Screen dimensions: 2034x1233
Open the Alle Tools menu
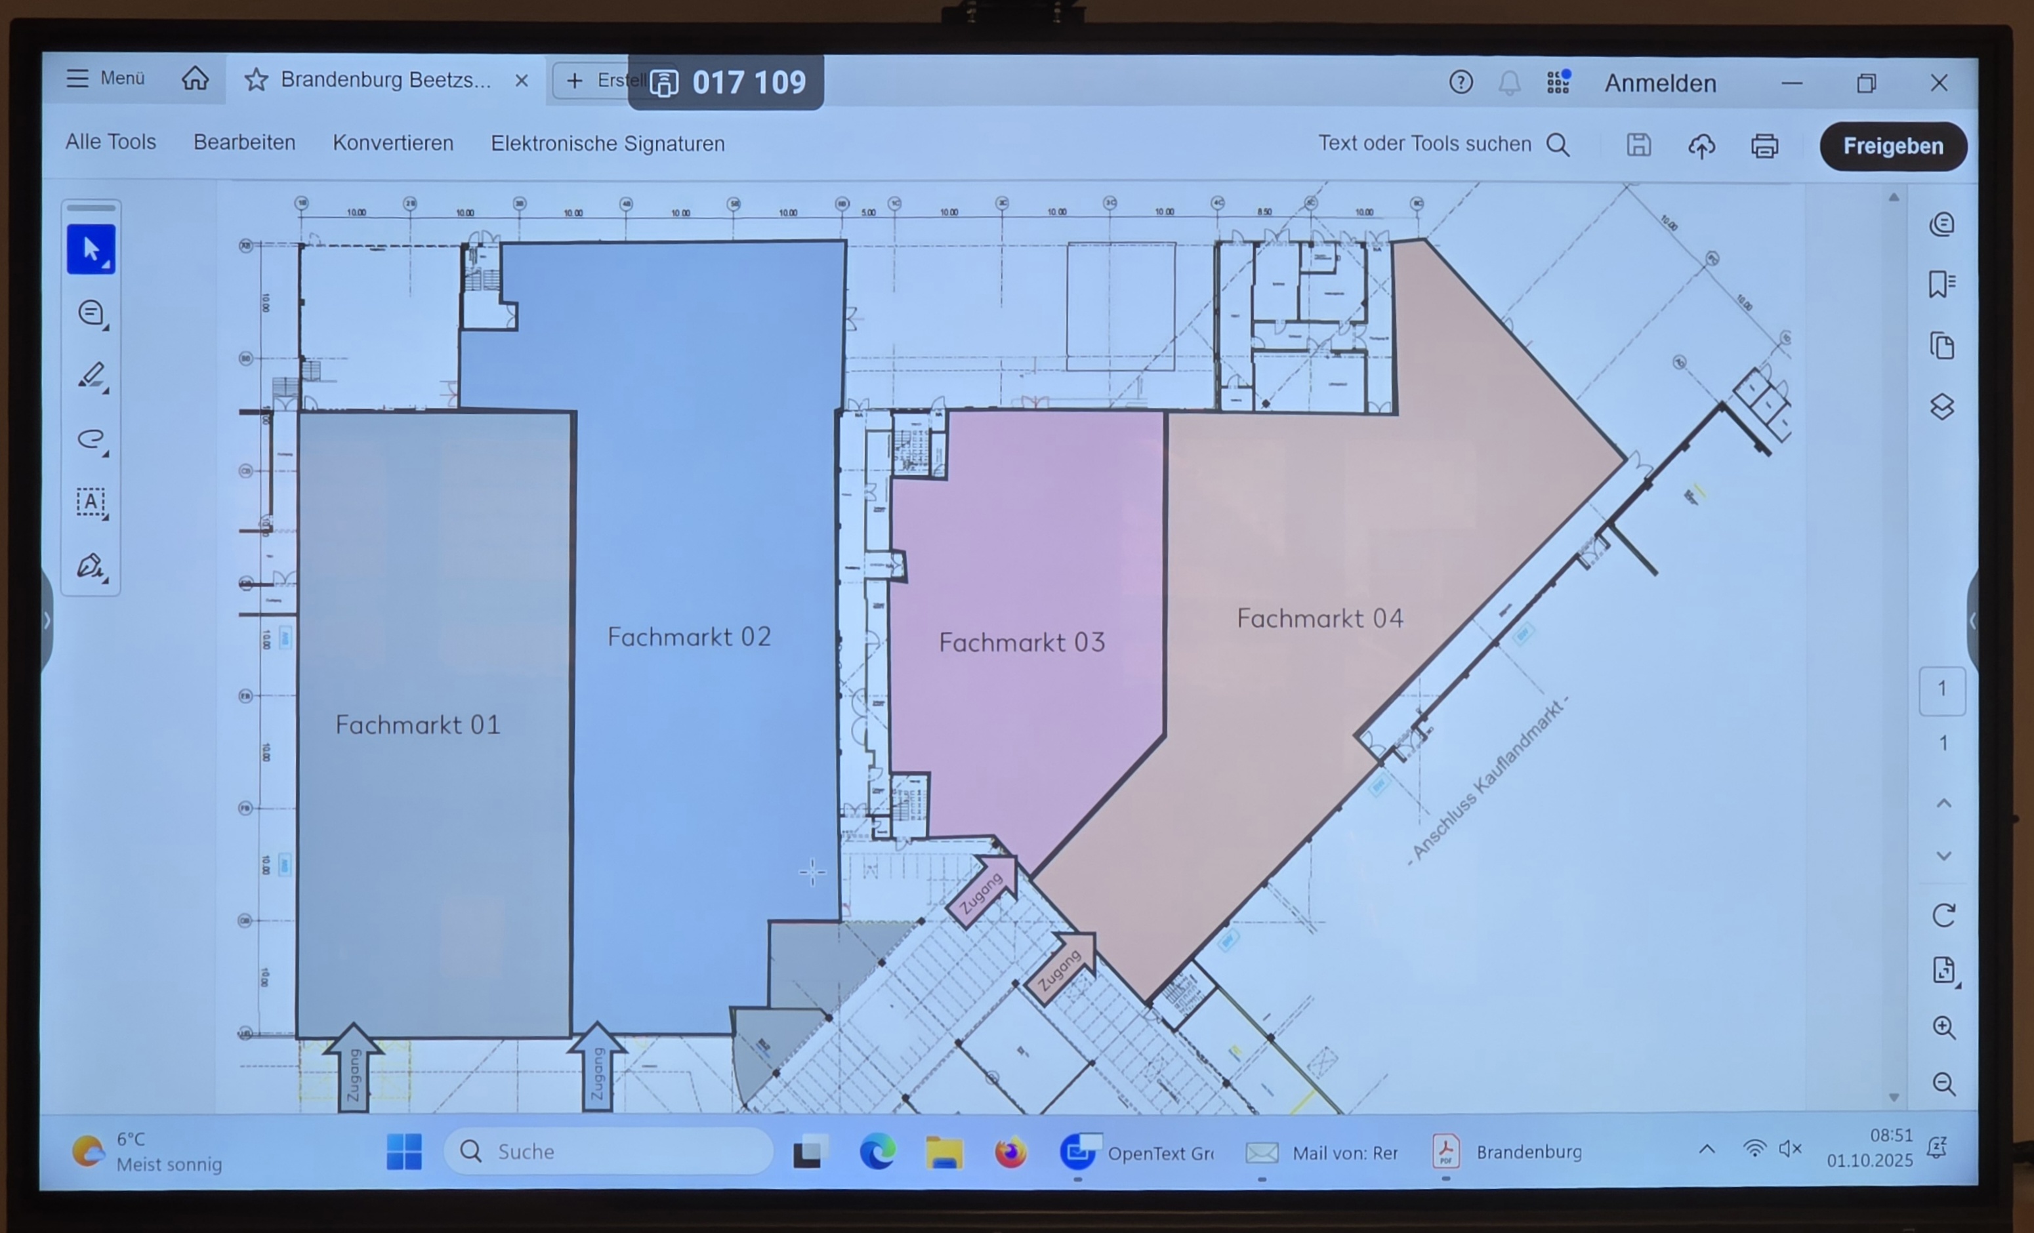point(111,142)
